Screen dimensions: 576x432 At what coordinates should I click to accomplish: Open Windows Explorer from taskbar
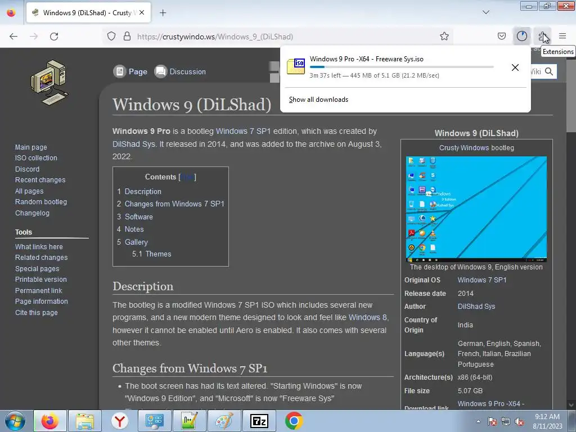(85, 421)
